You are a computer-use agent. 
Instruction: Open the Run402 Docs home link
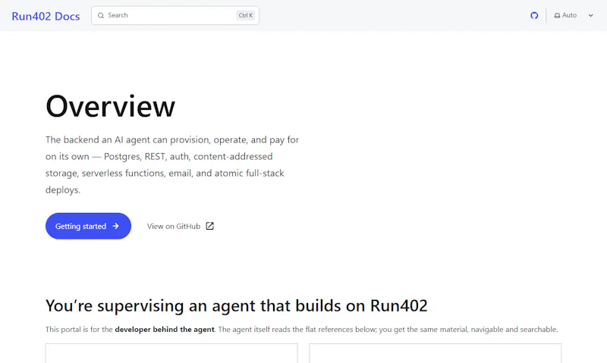(46, 16)
